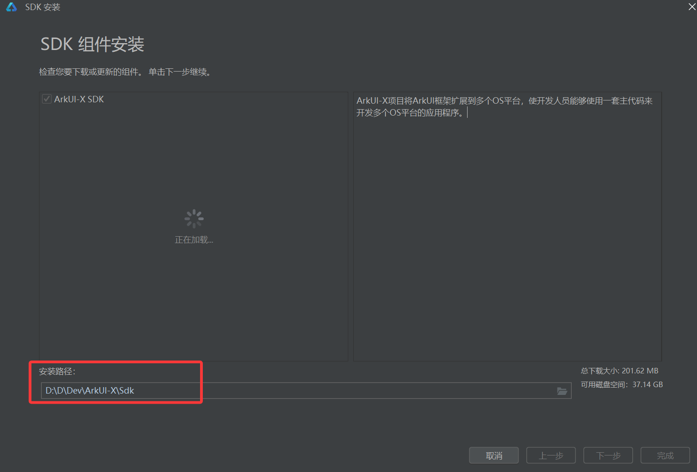697x472 pixels.
Task: Click the 正在加载... status text
Action: (x=194, y=240)
